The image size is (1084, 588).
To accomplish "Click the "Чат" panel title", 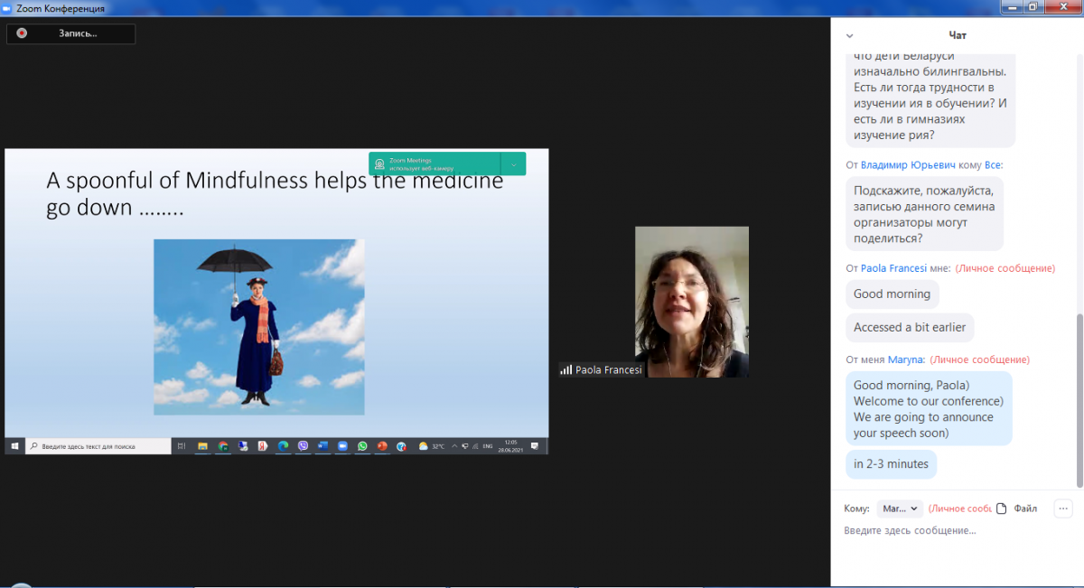I will click(x=958, y=35).
